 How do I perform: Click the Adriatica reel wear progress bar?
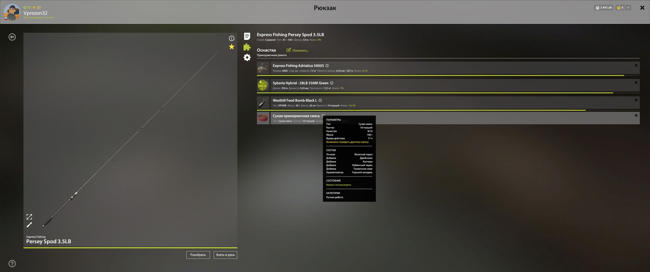448,75
